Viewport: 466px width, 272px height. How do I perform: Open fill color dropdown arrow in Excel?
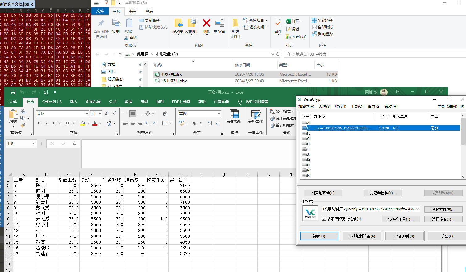pos(88,123)
